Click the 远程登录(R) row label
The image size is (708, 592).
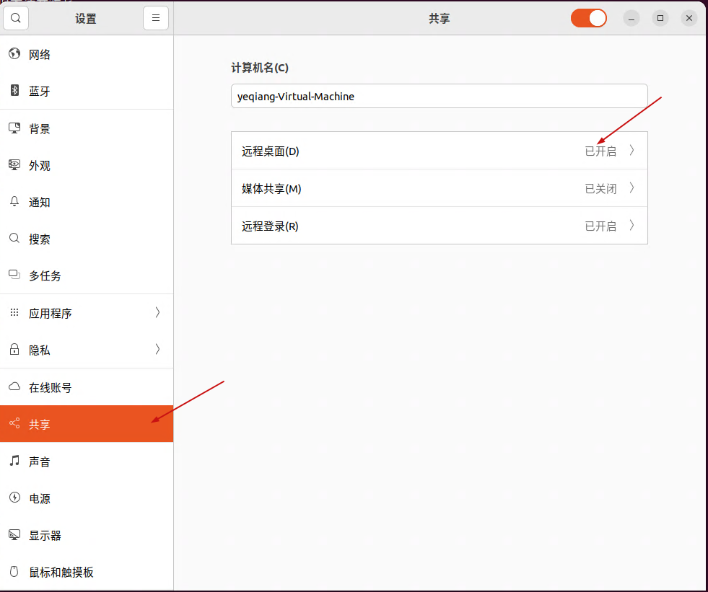click(270, 226)
